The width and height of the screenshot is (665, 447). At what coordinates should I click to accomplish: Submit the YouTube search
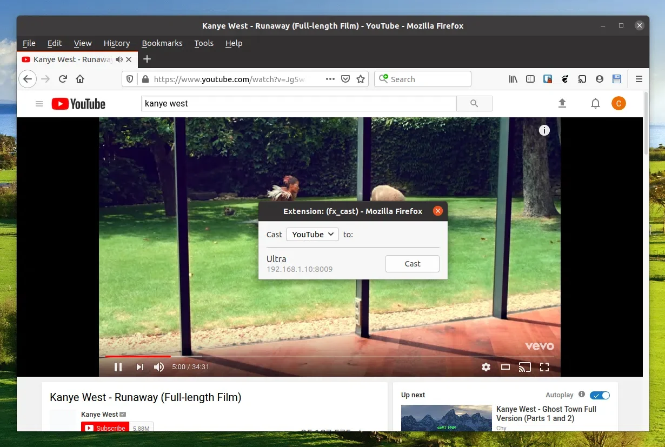click(x=474, y=103)
